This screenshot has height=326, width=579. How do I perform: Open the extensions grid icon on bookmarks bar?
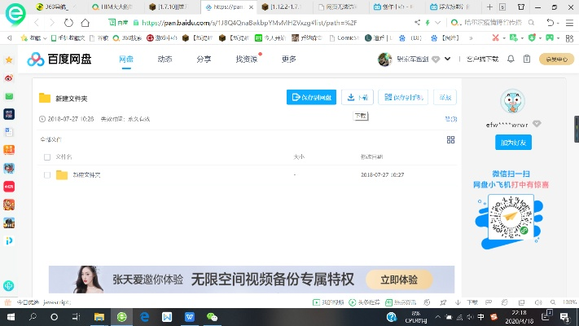click(569, 38)
